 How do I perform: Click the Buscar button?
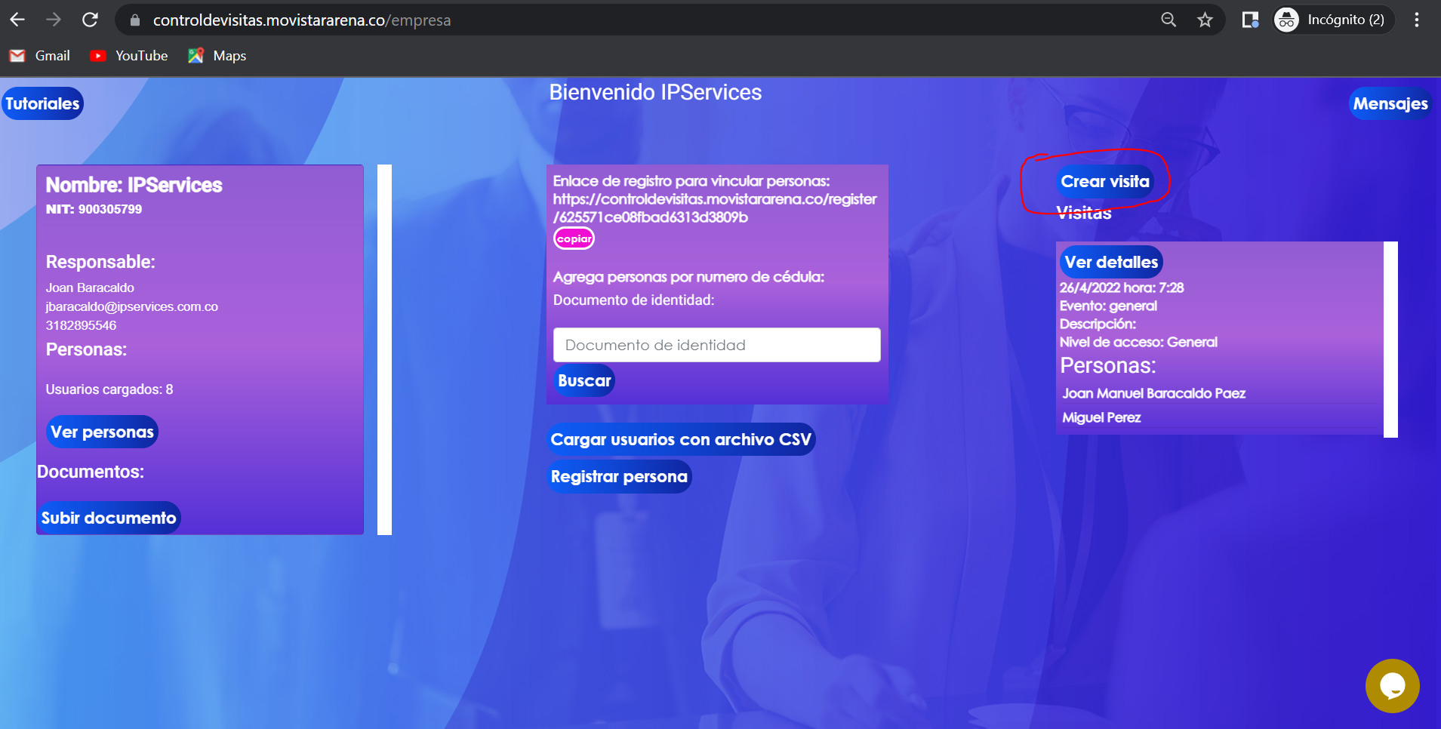pyautogui.click(x=584, y=380)
